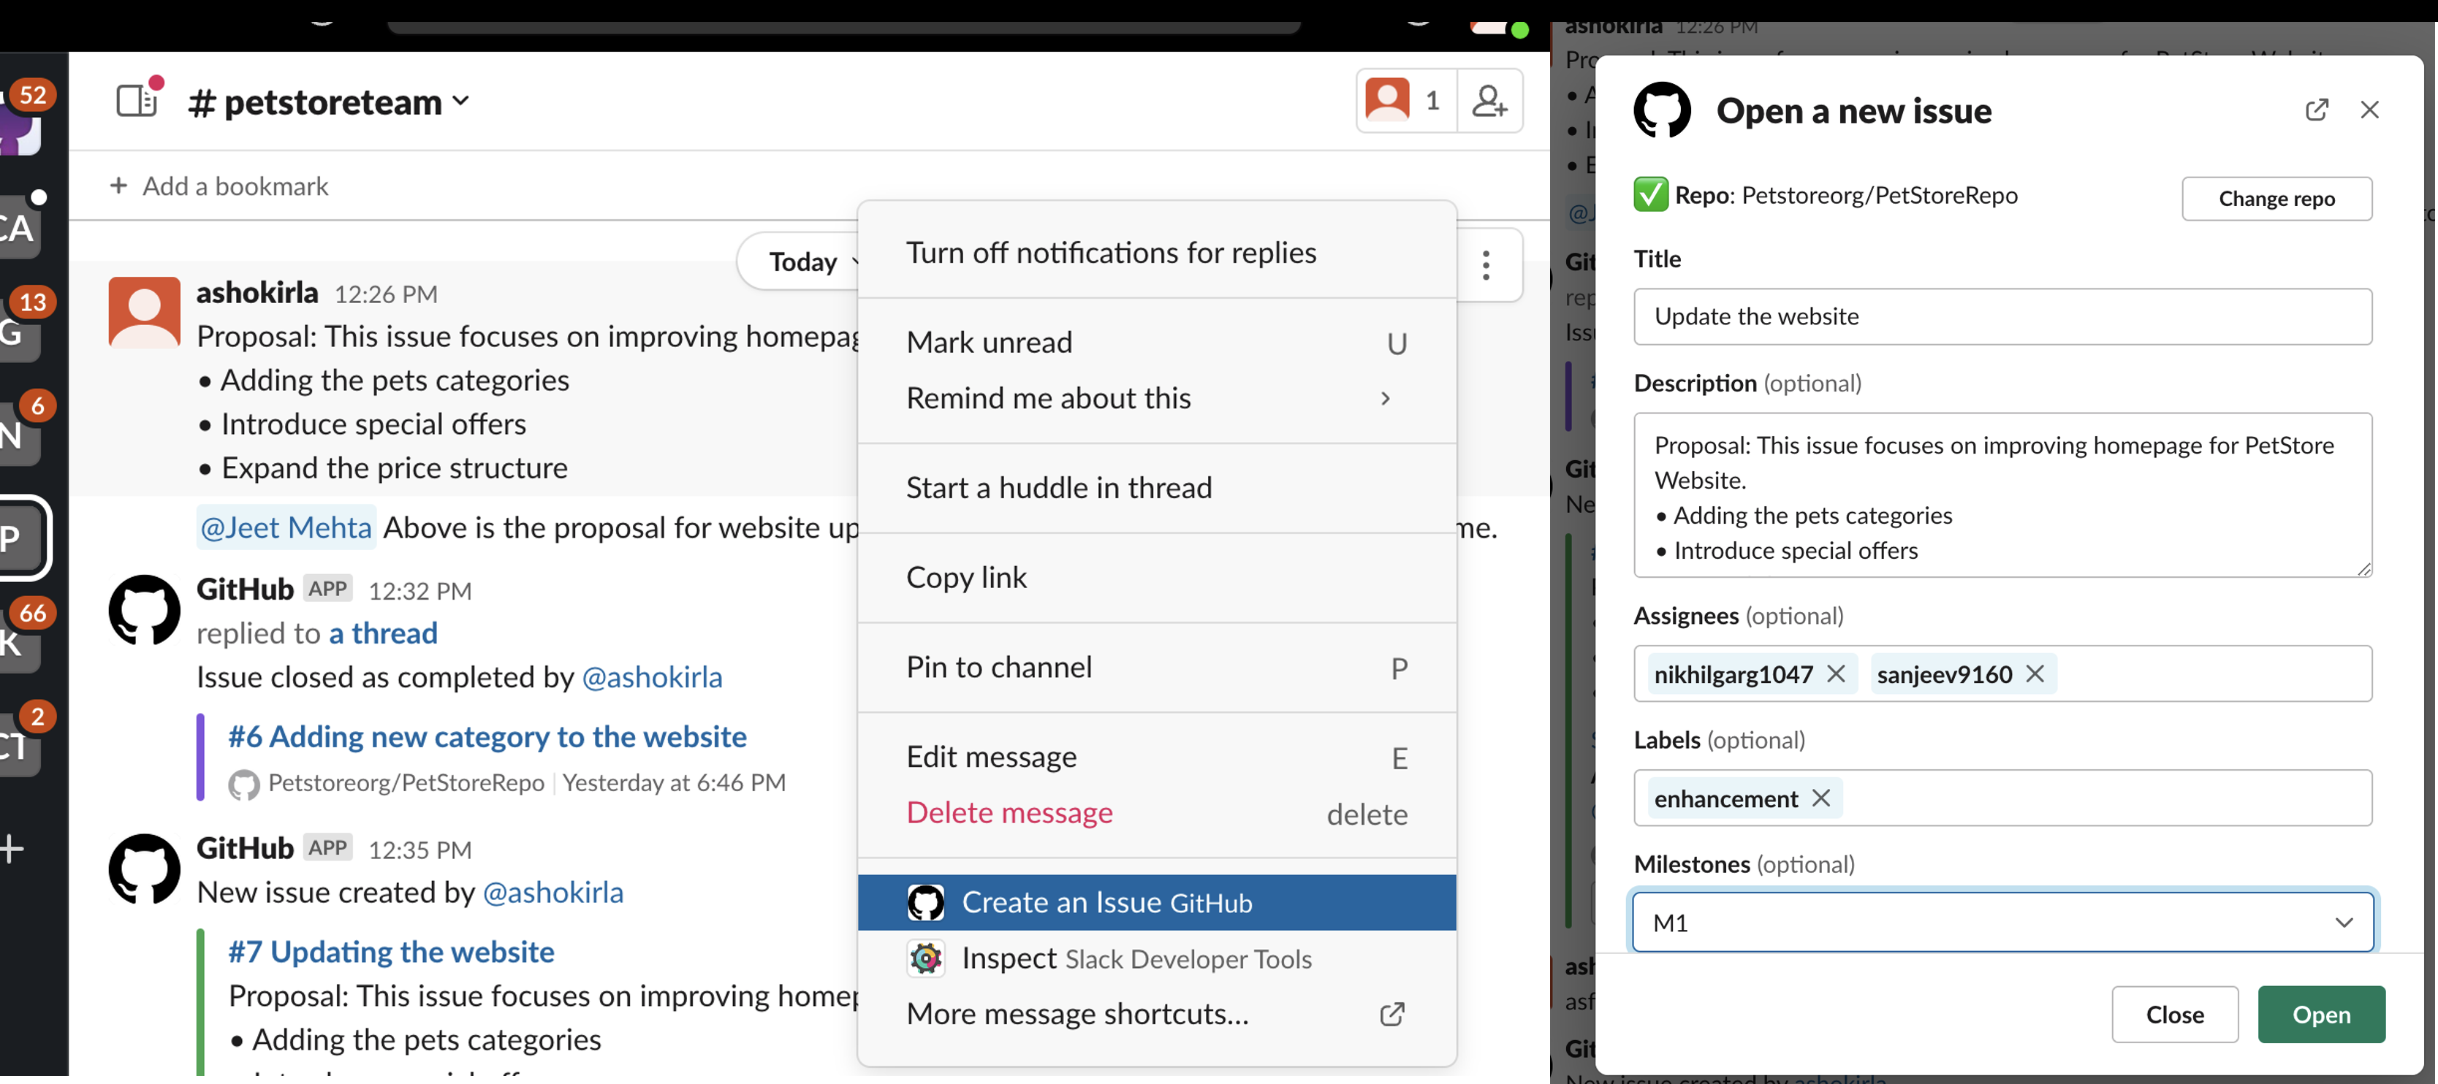This screenshot has height=1084, width=2438.
Task: Click the Title input field showing Update the website
Action: click(2002, 317)
